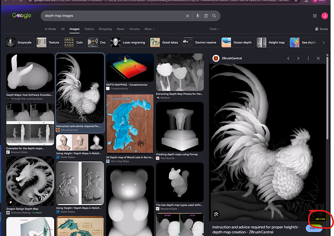Switch to AI Mode tab

point(50,29)
